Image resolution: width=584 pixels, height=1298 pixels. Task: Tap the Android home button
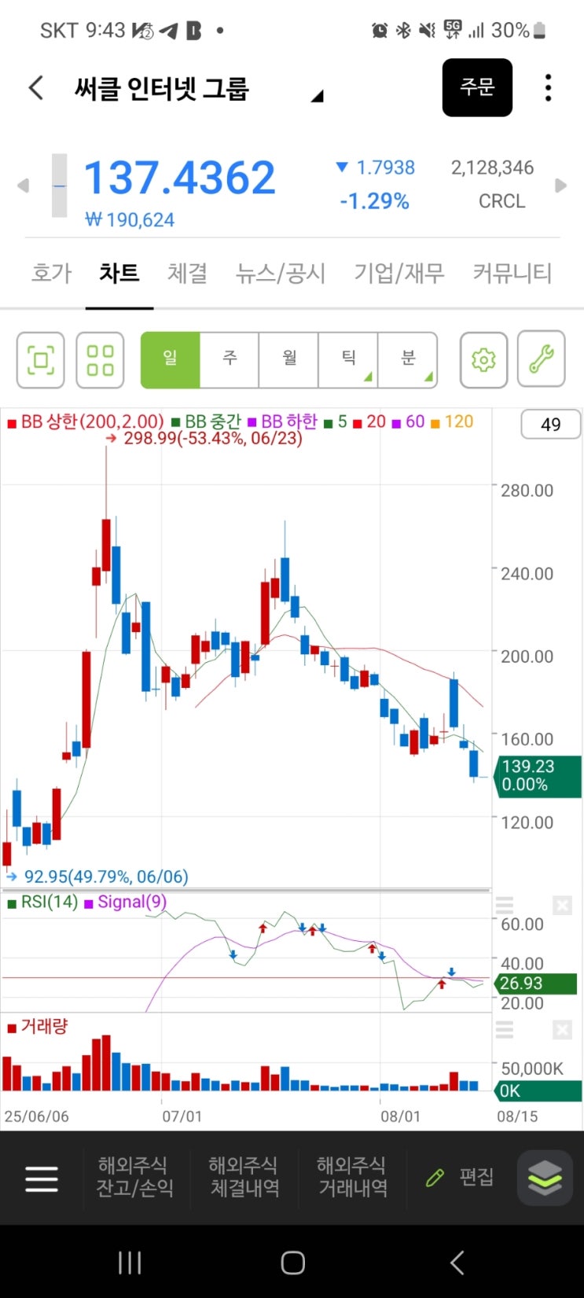292,1263
